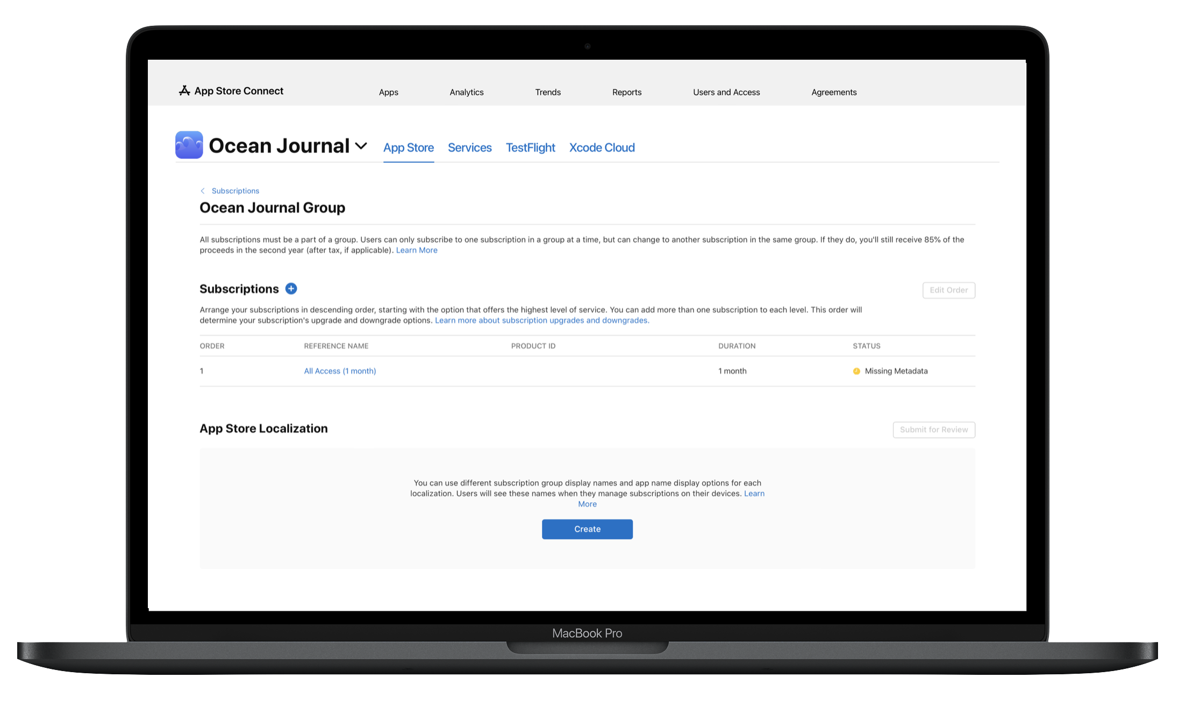The width and height of the screenshot is (1186, 713).
Task: Click the Create button for App Store Localization
Action: [587, 529]
